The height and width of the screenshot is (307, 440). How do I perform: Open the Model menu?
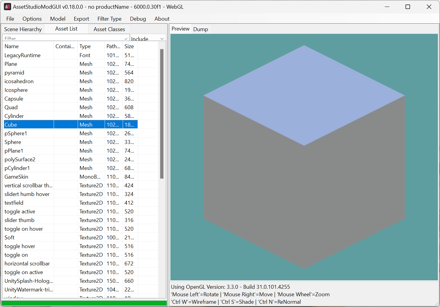pos(58,19)
